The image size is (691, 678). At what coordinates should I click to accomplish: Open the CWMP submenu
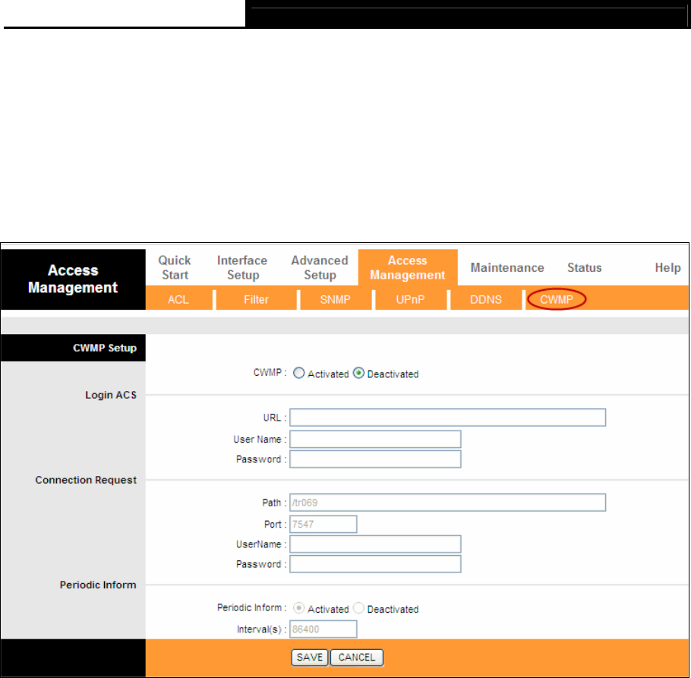pos(557,300)
